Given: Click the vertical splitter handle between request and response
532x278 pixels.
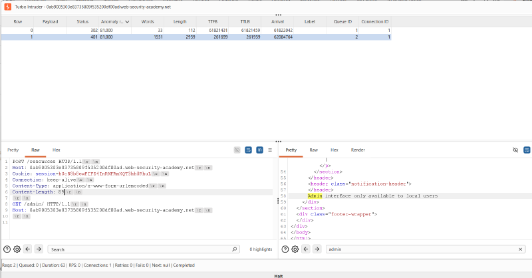Looking at the screenshot, I should point(278,201).
